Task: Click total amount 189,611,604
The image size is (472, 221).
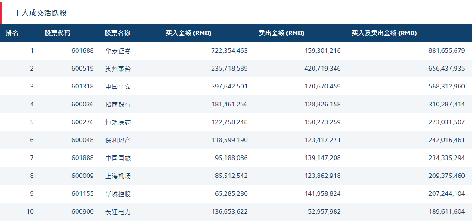Action: click(447, 212)
